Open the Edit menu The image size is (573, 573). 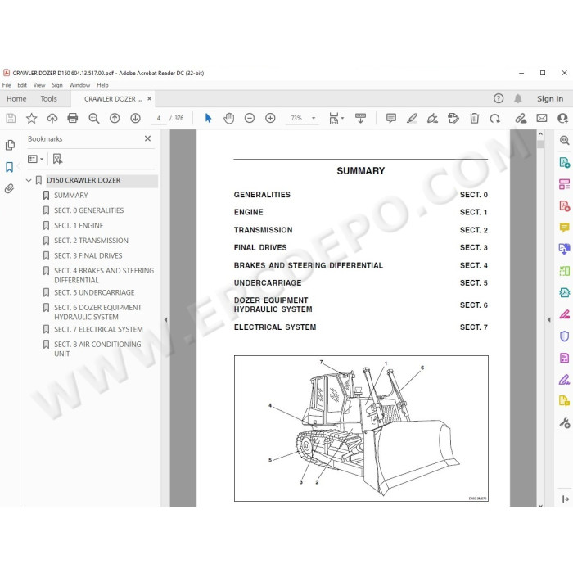coord(22,85)
